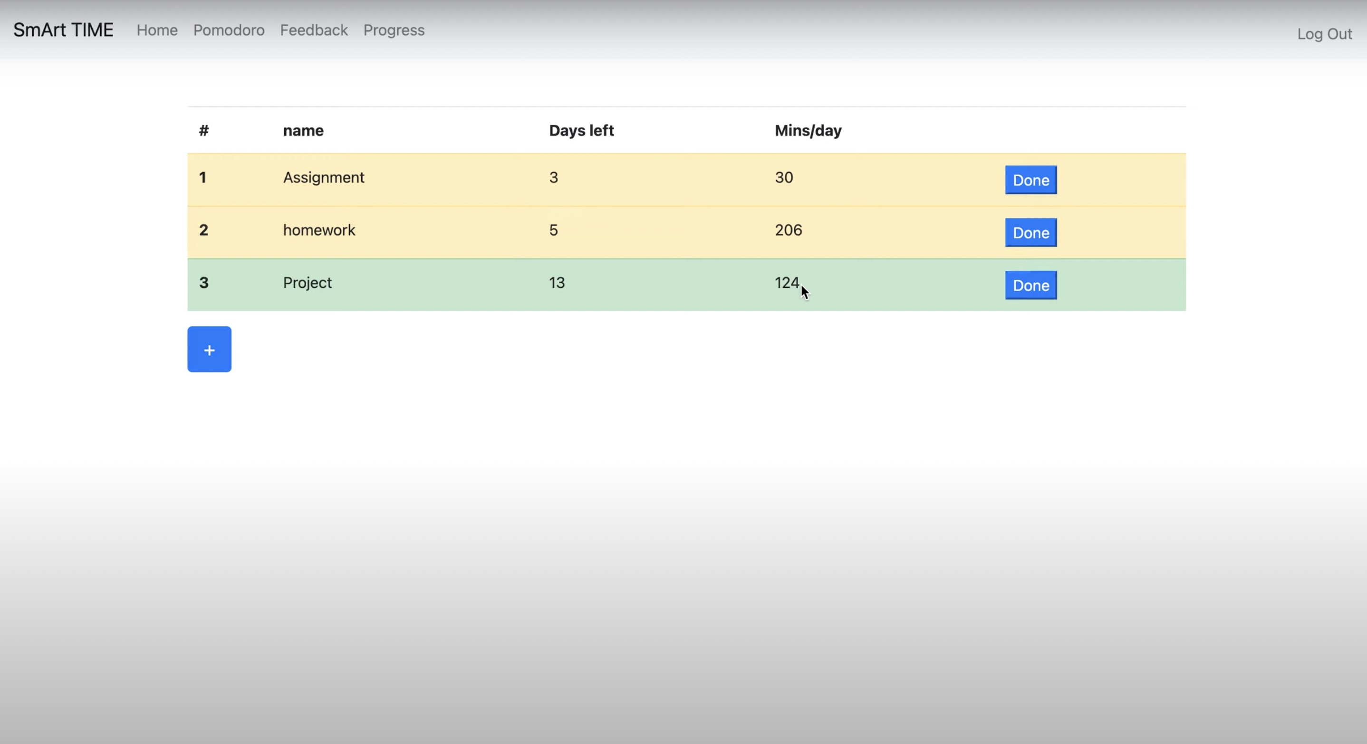Go to the Pomodoro page
Viewport: 1367px width, 744px height.
point(229,30)
